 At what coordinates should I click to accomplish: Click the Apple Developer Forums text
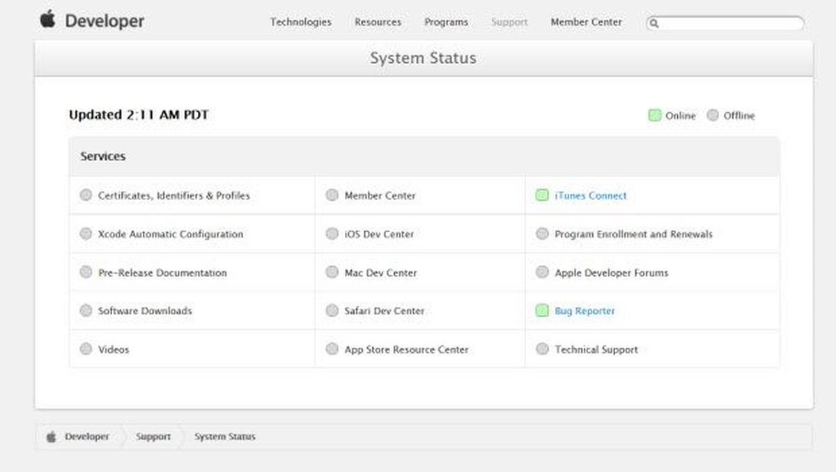612,273
